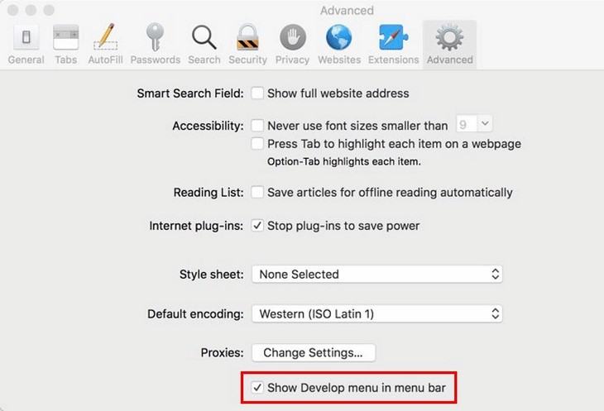Click the red close window button
Viewport: 604px width, 411px height.
(12, 10)
